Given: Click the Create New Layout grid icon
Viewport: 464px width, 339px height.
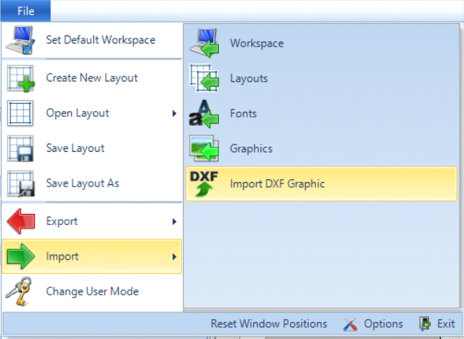Looking at the screenshot, I should [21, 78].
